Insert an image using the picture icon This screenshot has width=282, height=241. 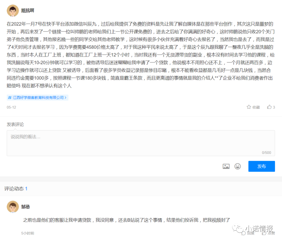pyautogui.click(x=226, y=166)
